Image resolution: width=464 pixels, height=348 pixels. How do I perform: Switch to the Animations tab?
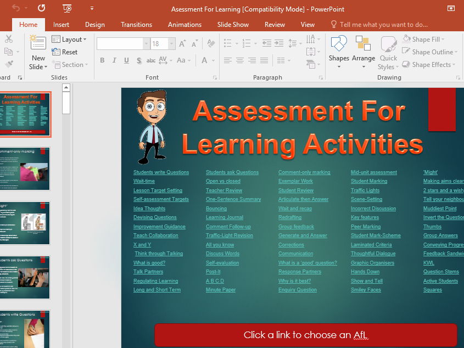(x=185, y=25)
